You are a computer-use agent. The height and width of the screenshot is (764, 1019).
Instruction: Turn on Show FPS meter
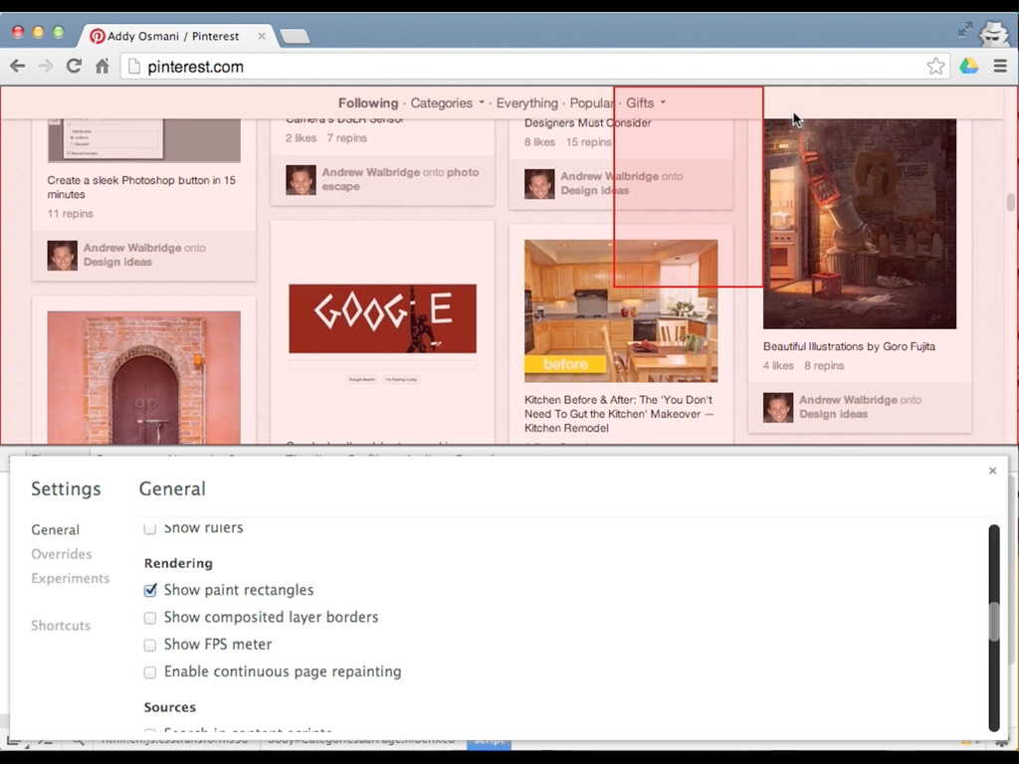[x=150, y=645]
